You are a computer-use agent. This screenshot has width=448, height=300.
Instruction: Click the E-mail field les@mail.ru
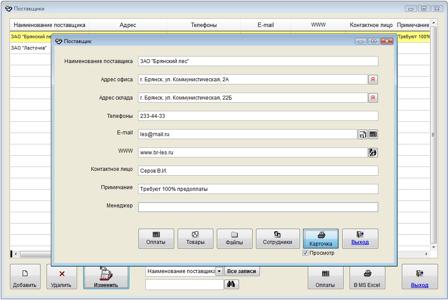pos(248,134)
